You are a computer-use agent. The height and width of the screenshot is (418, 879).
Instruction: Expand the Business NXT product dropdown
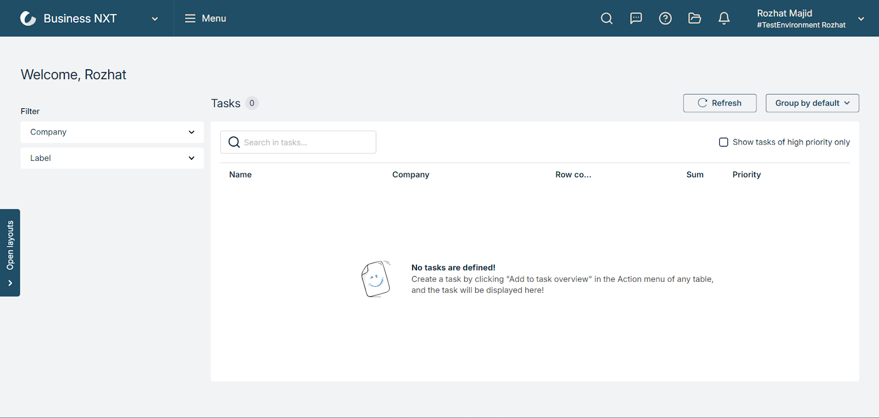tap(155, 19)
